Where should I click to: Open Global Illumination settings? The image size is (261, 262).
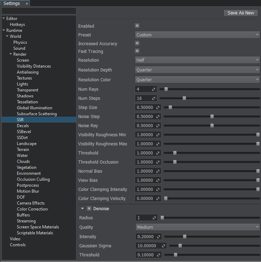click(x=34, y=108)
